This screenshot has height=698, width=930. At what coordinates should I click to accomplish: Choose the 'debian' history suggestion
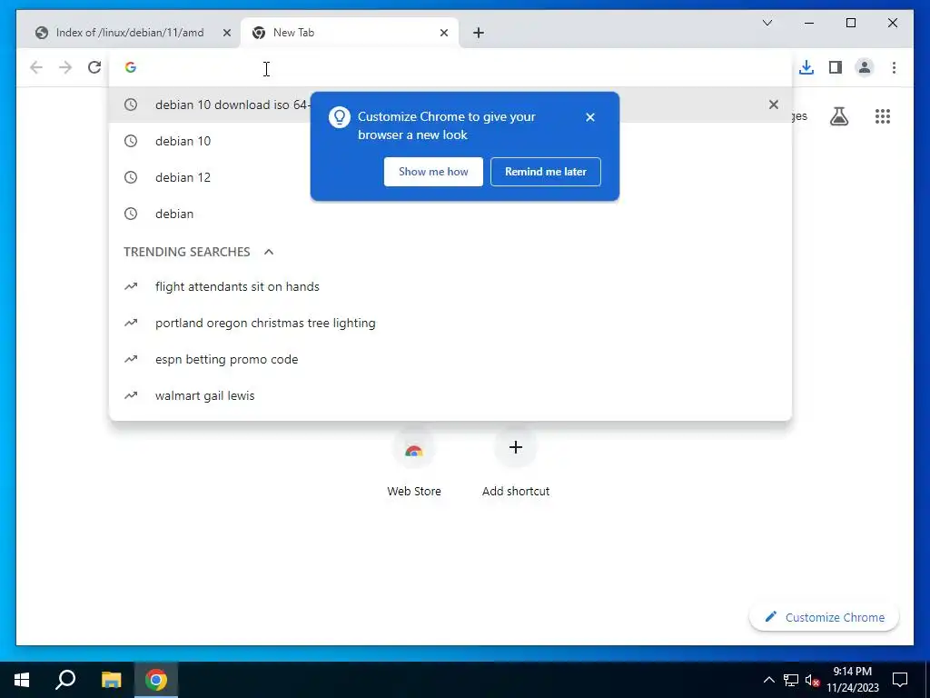tap(450, 214)
